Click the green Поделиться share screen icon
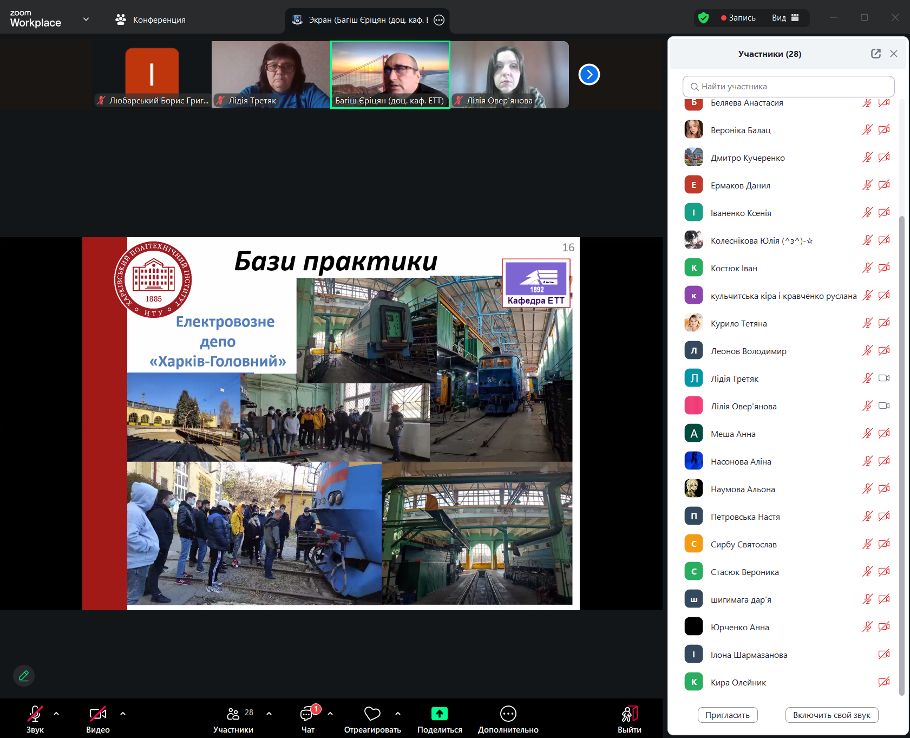The image size is (910, 738). [439, 714]
